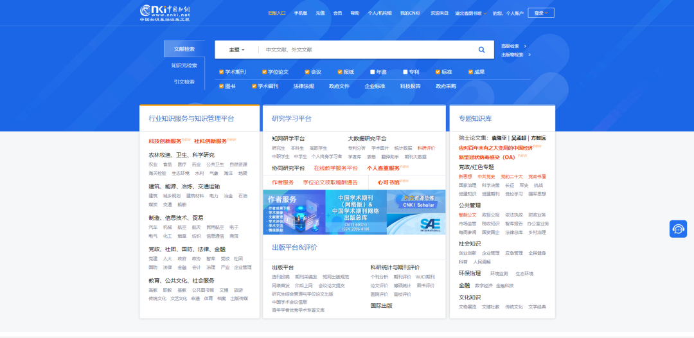Toggle the 学术期刊 checkbox
Image resolution: width=694 pixels, height=338 pixels.
pyautogui.click(x=221, y=72)
